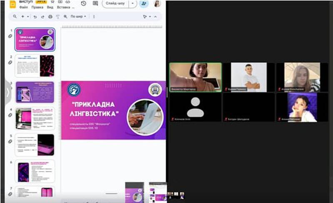Expand the «Слайд-шоу» dropdown arrow
Viewport: 333px width, 203px height.
133,4
